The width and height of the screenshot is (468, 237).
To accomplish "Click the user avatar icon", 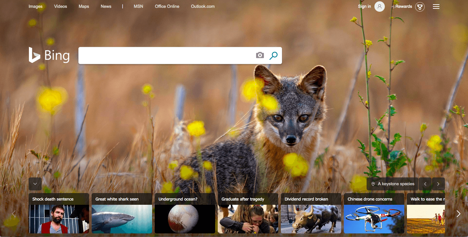I will click(x=379, y=7).
